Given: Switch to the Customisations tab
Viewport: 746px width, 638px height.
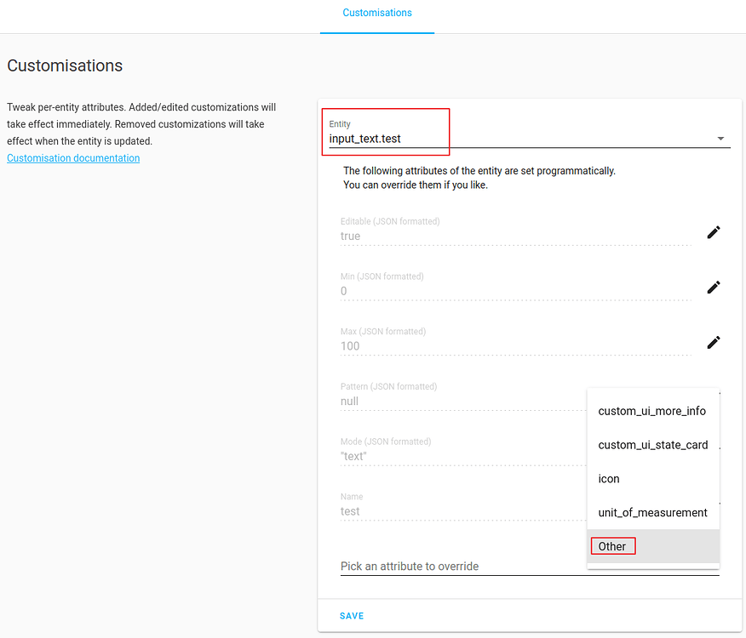Looking at the screenshot, I should (x=377, y=13).
